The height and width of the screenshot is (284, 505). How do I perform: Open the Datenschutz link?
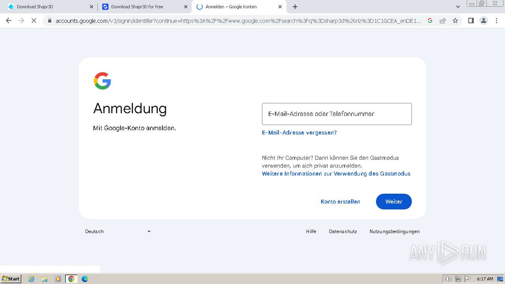click(343, 232)
